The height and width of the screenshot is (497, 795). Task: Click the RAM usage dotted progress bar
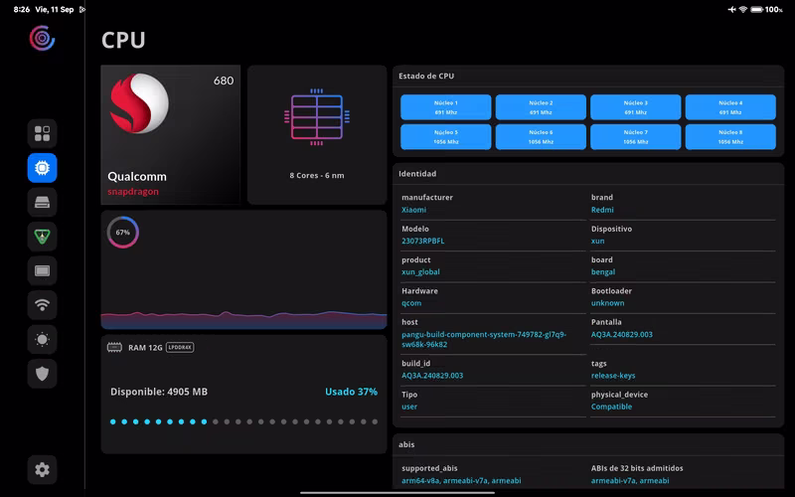(243, 421)
